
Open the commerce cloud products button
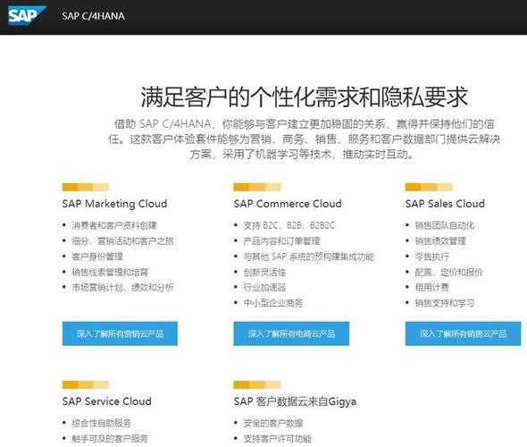[x=291, y=333]
